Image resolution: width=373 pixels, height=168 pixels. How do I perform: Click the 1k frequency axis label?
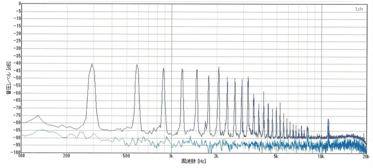coord(172,156)
